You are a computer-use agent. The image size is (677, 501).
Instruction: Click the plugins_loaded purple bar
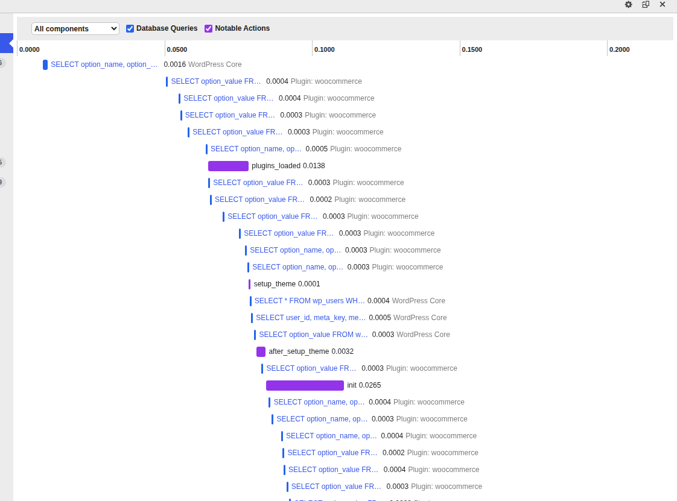[x=228, y=166]
